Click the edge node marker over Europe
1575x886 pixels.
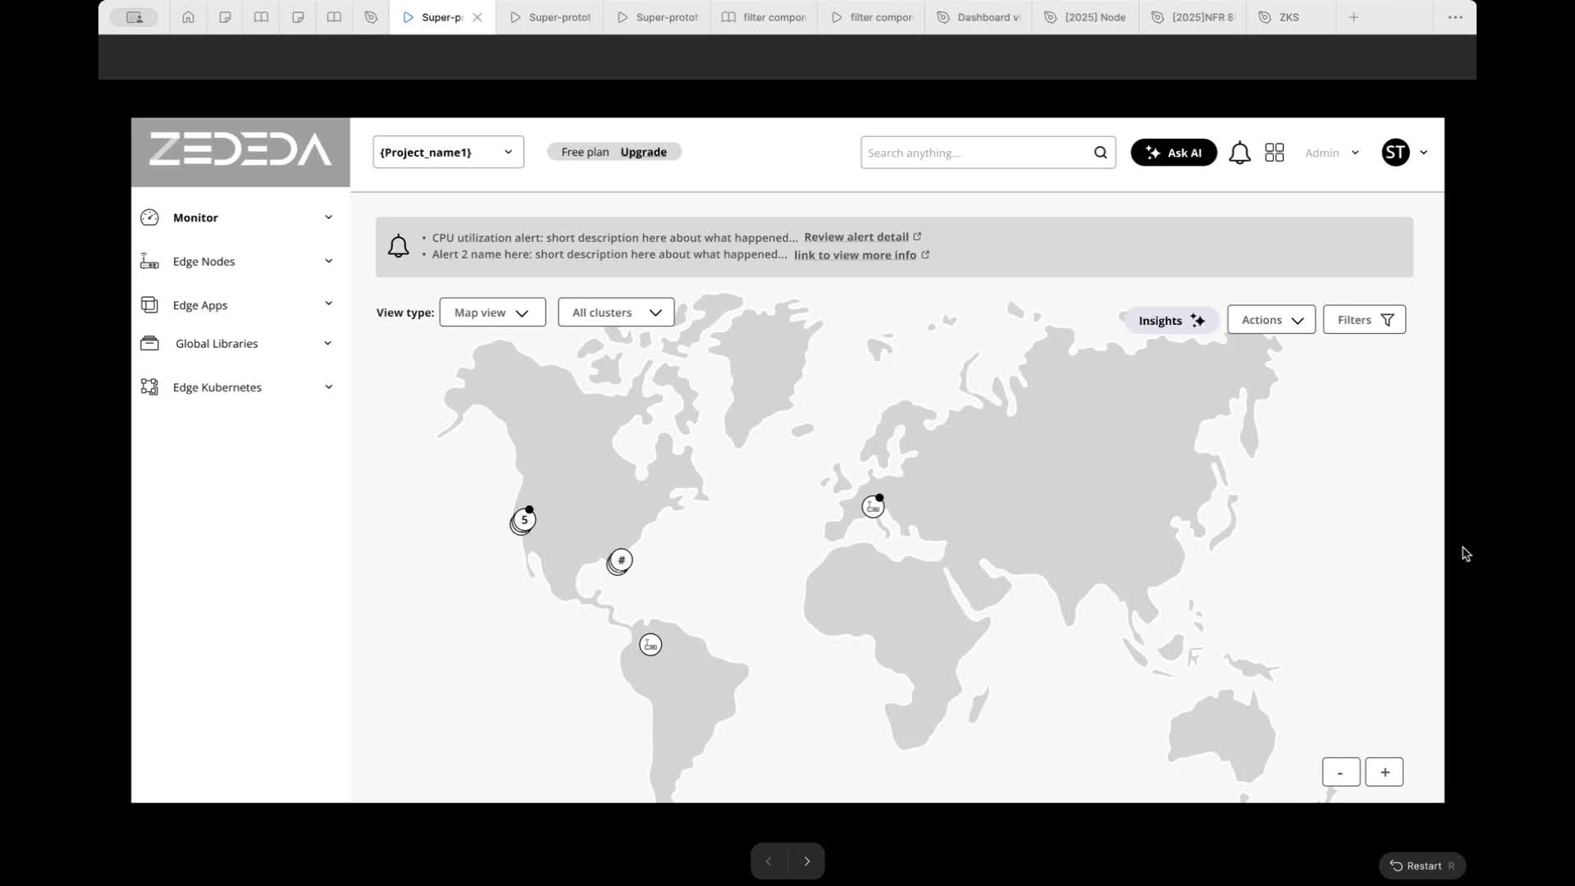pyautogui.click(x=873, y=508)
